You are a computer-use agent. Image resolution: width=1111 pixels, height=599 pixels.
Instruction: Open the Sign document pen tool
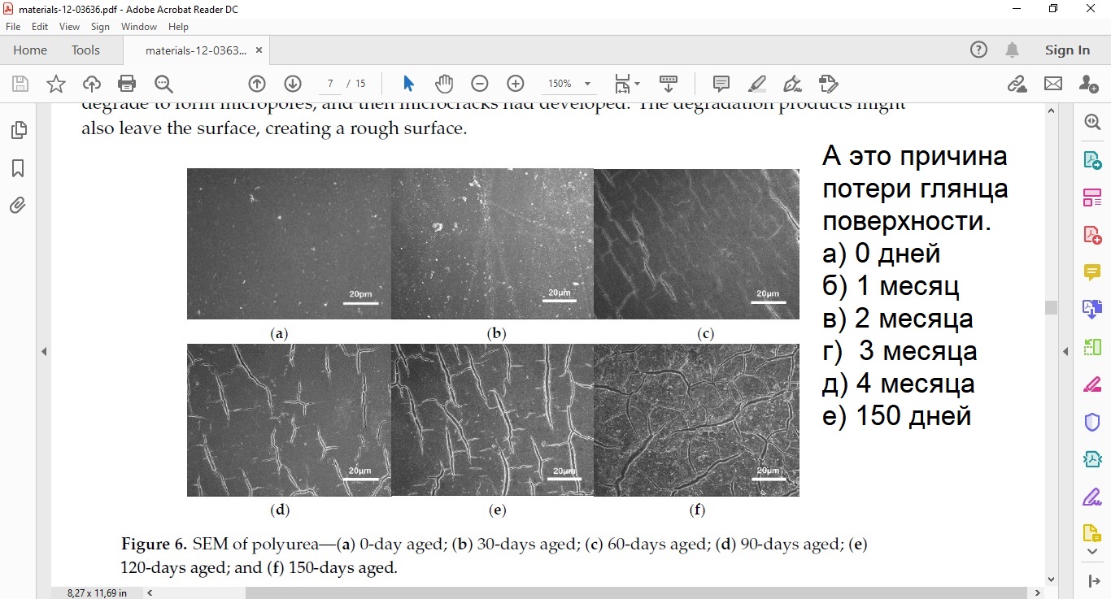(x=792, y=84)
